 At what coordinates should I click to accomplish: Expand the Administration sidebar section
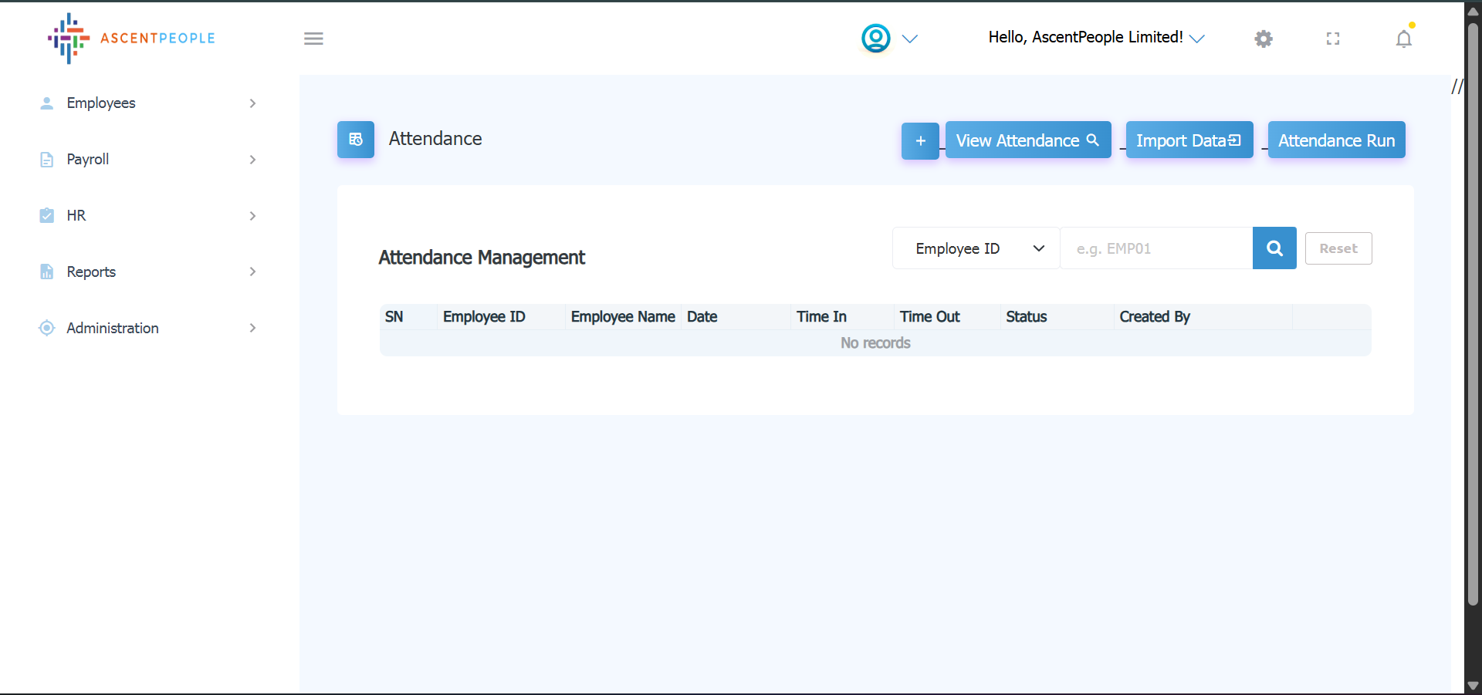click(x=147, y=328)
